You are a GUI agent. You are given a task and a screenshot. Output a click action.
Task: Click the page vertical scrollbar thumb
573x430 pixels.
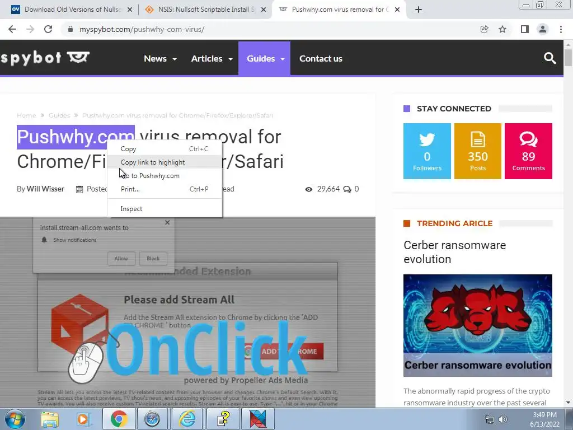pos(568,58)
